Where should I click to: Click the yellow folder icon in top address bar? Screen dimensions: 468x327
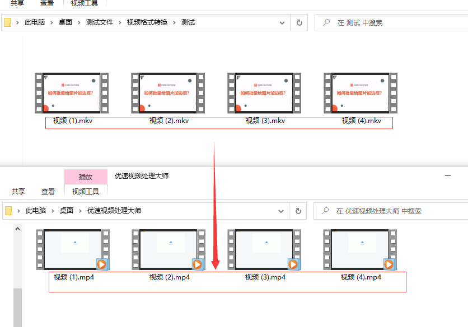7,22
